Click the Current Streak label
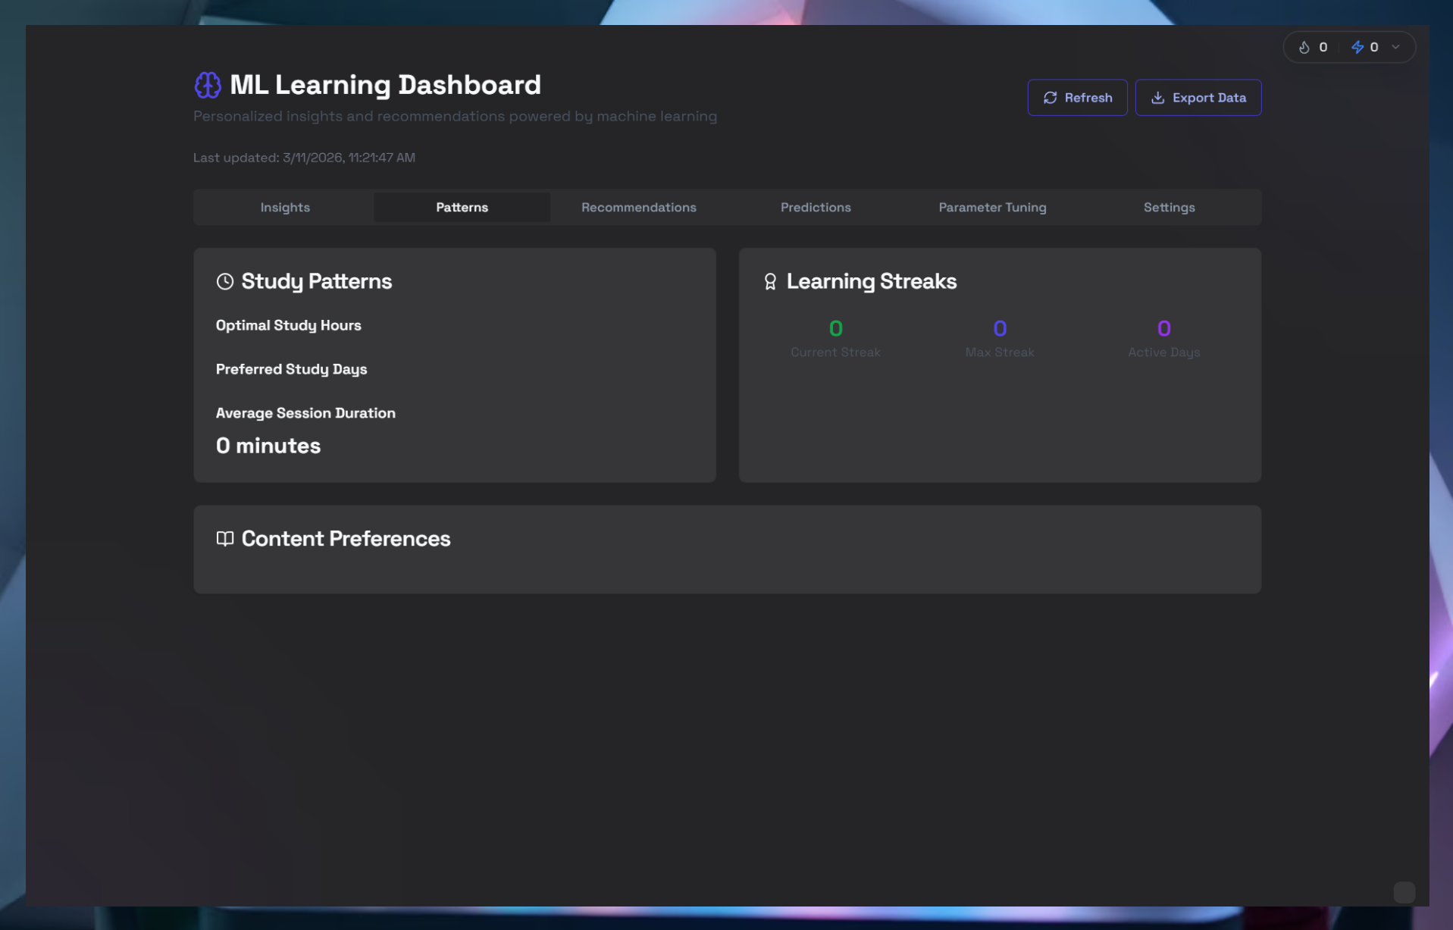The image size is (1453, 930). coord(835,352)
